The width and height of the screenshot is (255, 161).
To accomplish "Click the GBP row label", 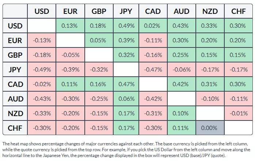I will (15, 55).
